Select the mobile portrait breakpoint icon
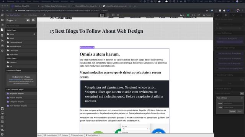The image size is (245, 137). (x=118, y=15)
